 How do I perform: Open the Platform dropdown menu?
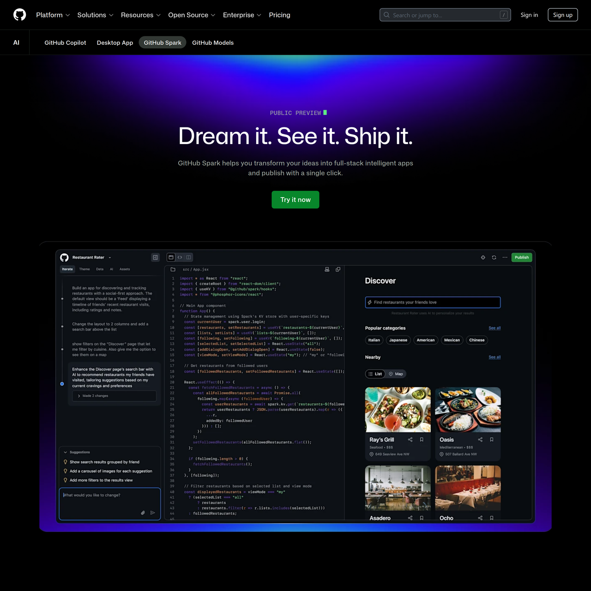pyautogui.click(x=53, y=15)
